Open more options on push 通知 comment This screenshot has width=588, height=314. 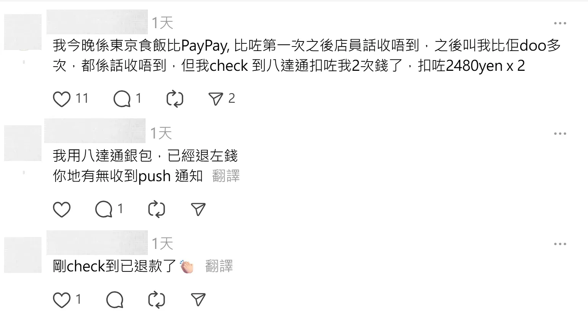pos(560,134)
